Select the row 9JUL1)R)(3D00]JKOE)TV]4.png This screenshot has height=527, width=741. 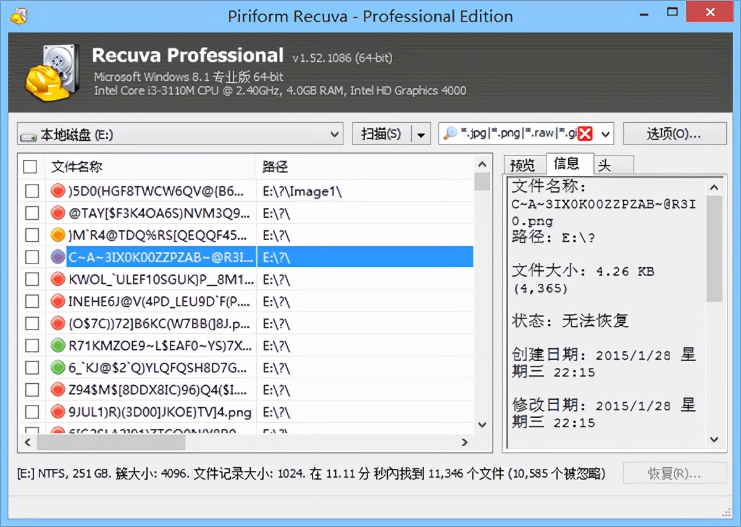pos(246,412)
